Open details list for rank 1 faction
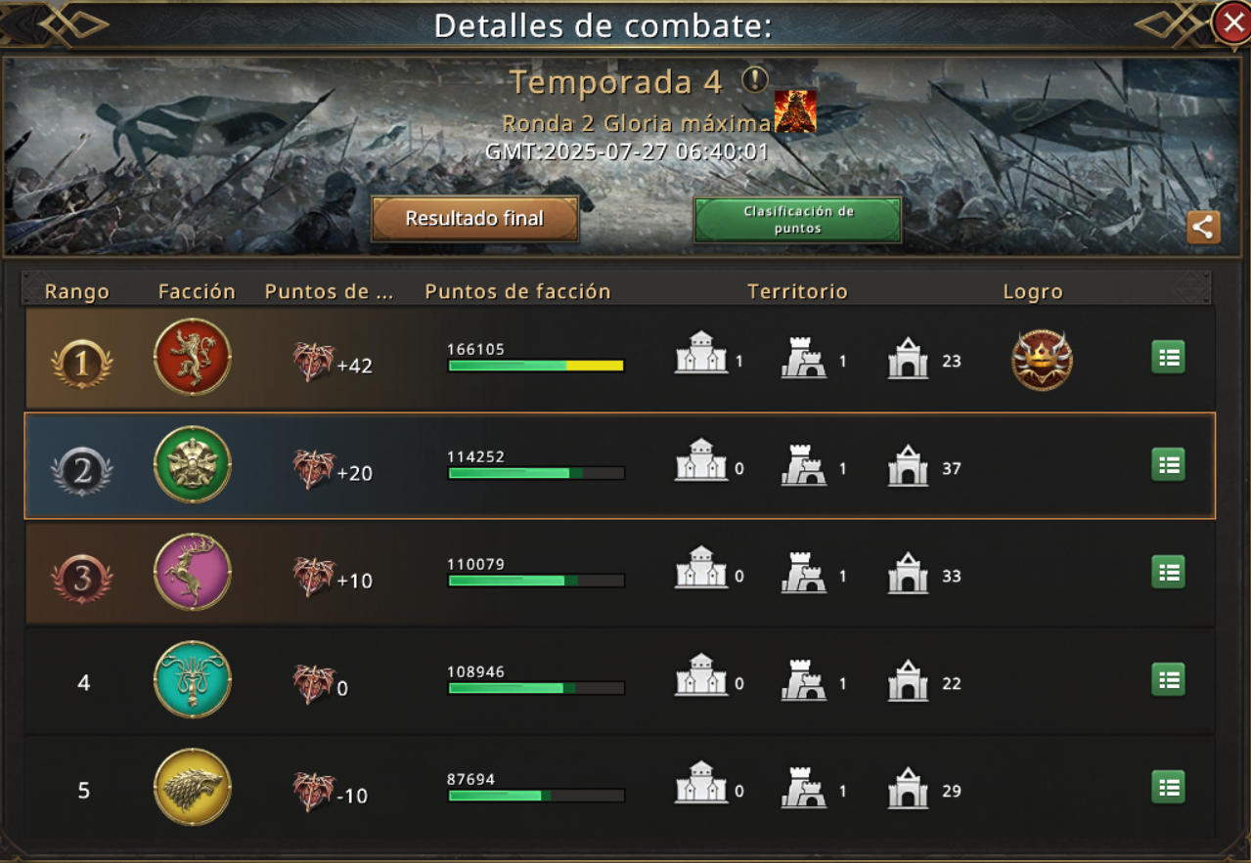The width and height of the screenshot is (1251, 863). pyautogui.click(x=1168, y=358)
